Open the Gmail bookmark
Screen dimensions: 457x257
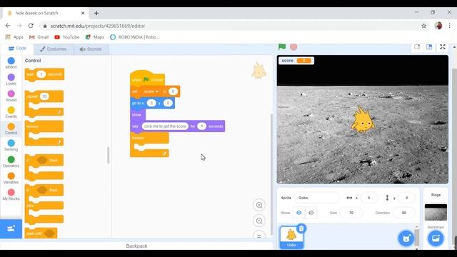click(x=39, y=37)
